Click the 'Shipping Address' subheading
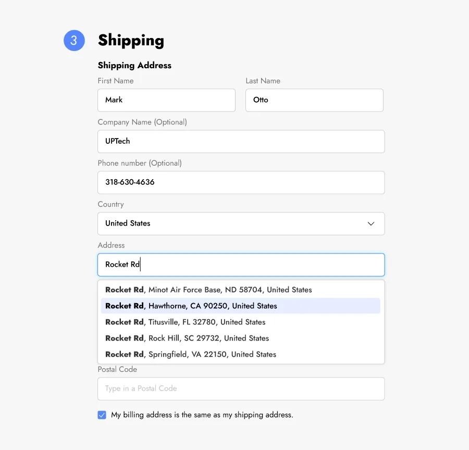Screen dimensions: 469x450 click(x=134, y=66)
